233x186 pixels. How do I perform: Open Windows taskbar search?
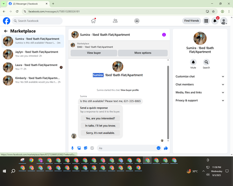tap(13, 171)
